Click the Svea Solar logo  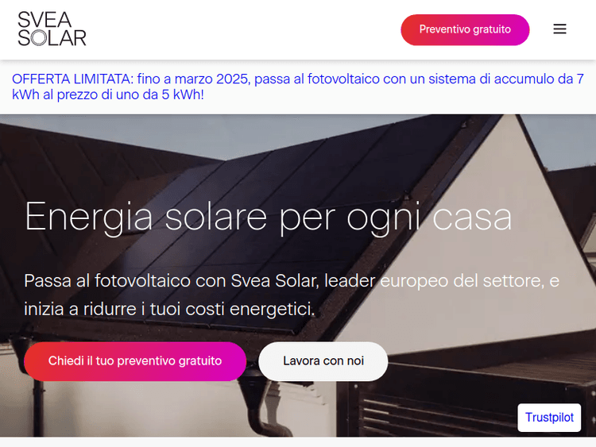52,29
